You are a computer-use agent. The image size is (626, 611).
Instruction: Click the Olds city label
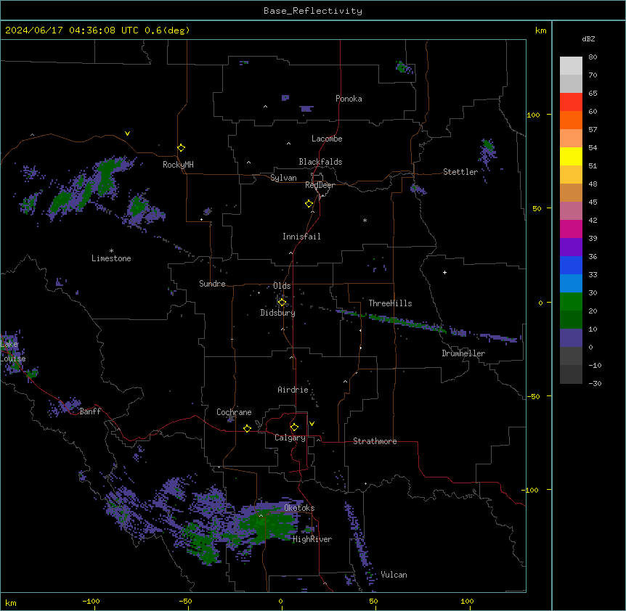(282, 286)
